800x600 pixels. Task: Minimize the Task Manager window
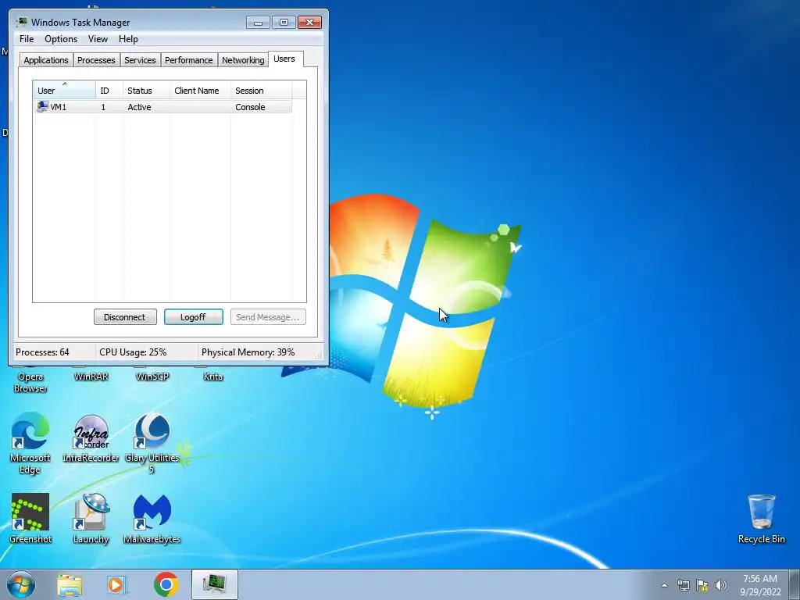click(258, 22)
